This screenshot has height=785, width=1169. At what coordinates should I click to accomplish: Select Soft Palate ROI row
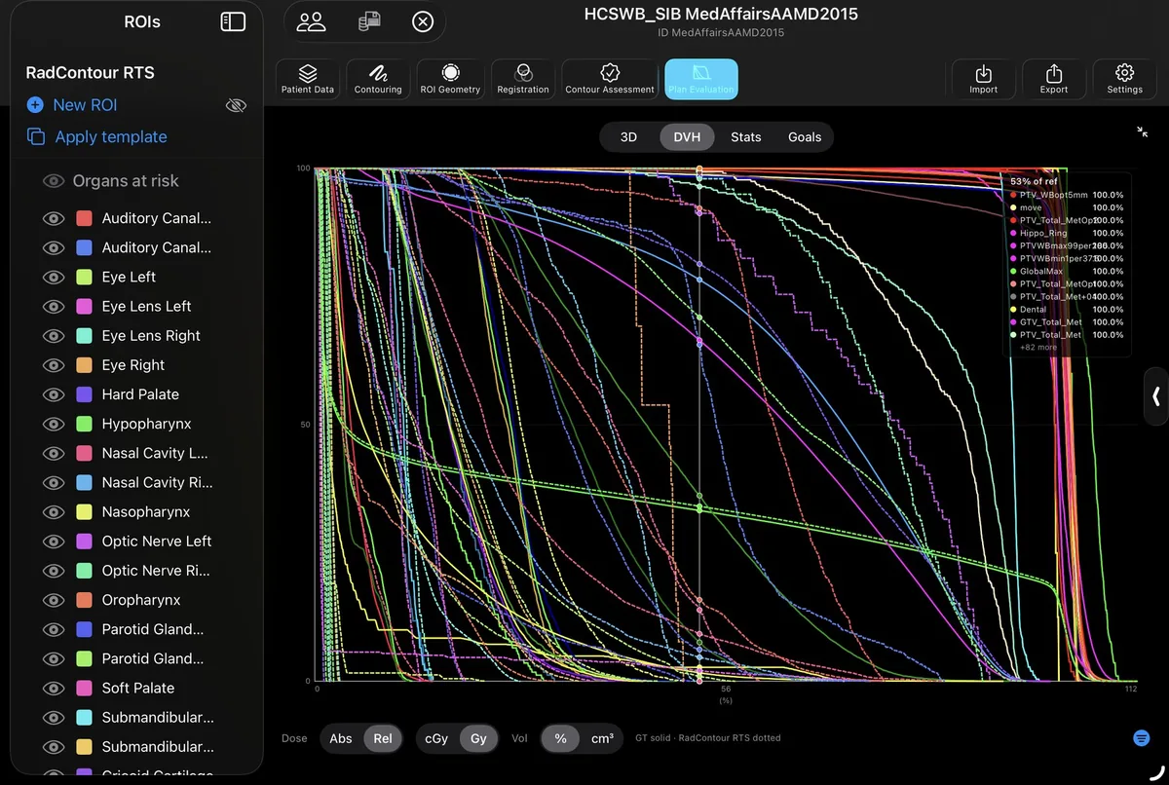click(x=136, y=688)
